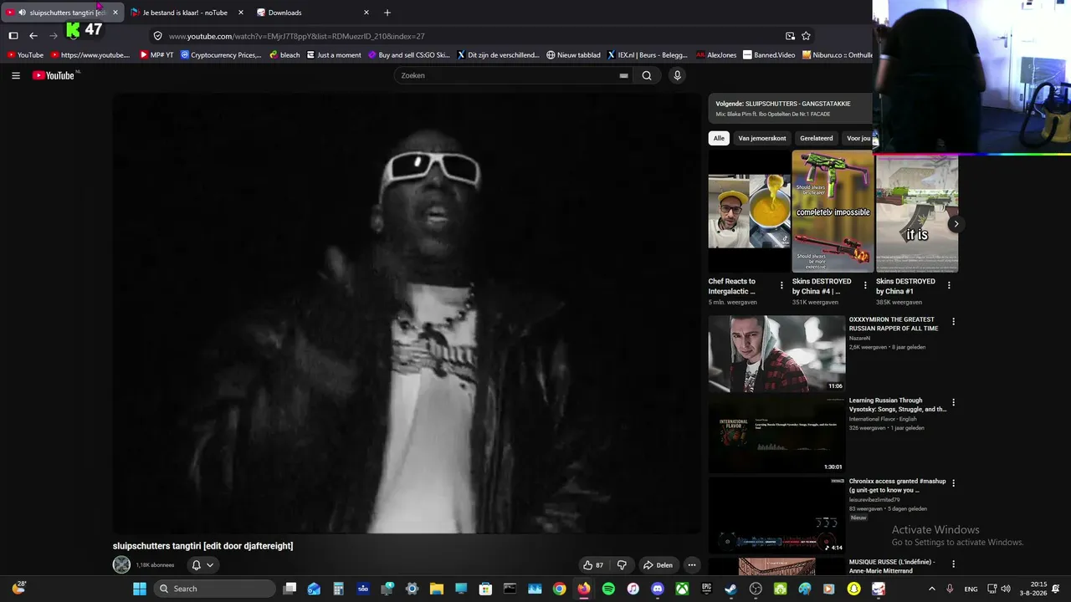Select the Alle filter chip

719,138
